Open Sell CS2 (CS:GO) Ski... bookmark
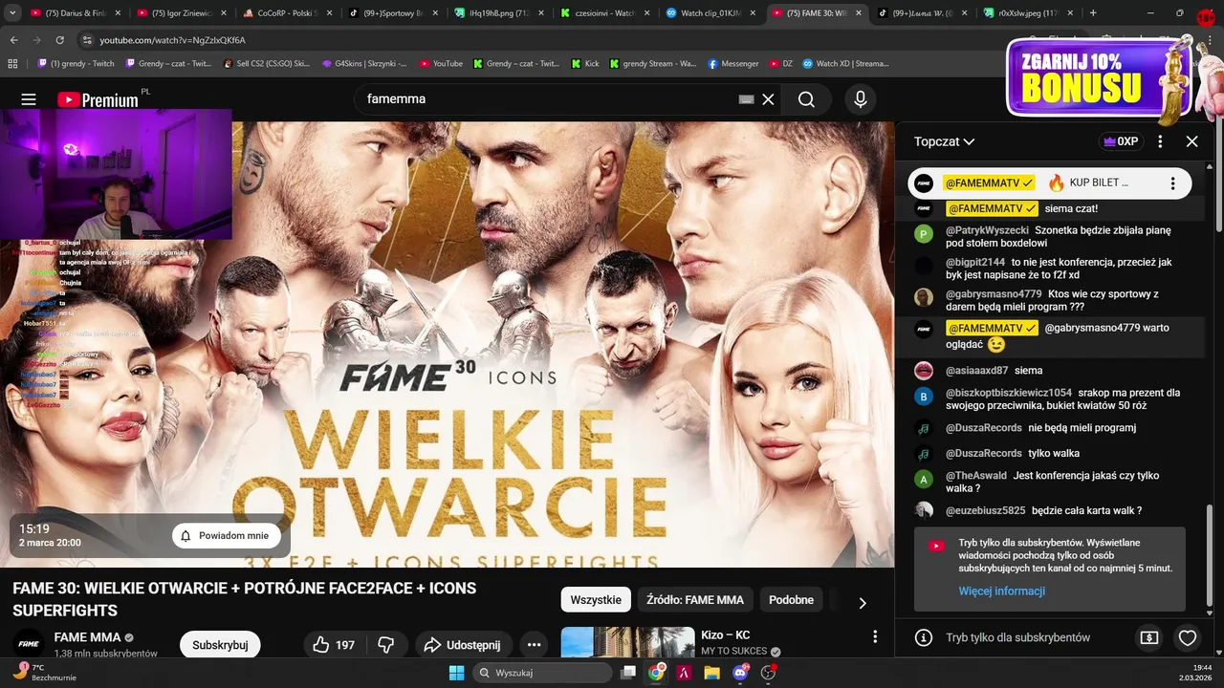This screenshot has width=1224, height=688. (x=266, y=64)
